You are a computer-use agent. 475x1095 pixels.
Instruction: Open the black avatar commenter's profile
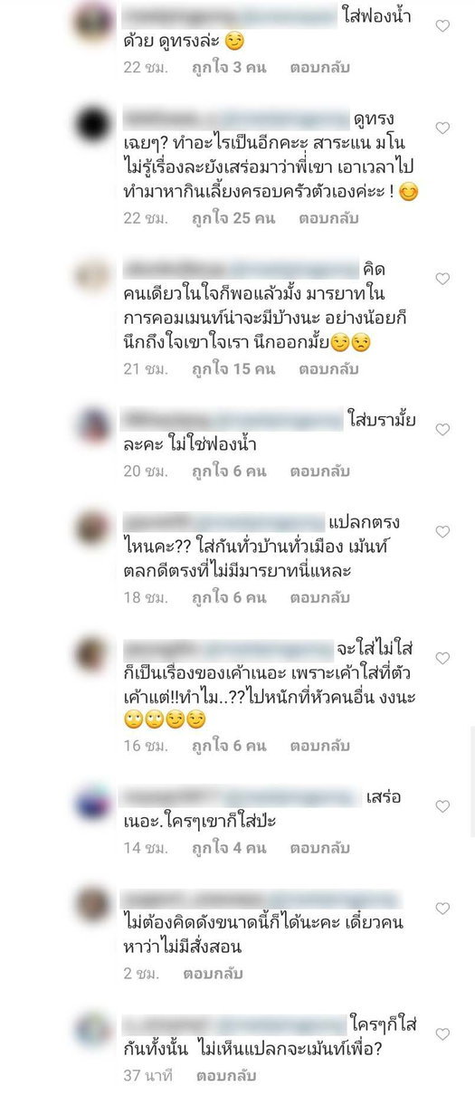click(91, 123)
